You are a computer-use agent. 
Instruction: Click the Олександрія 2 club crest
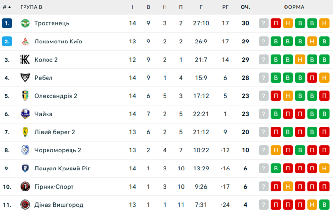[25, 96]
